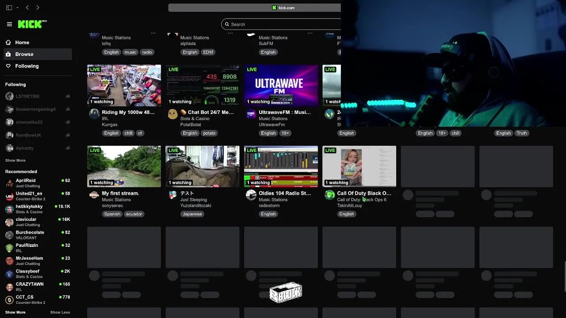Open recommended channel AprilReid
The height and width of the screenshot is (318, 566).
click(x=38, y=183)
